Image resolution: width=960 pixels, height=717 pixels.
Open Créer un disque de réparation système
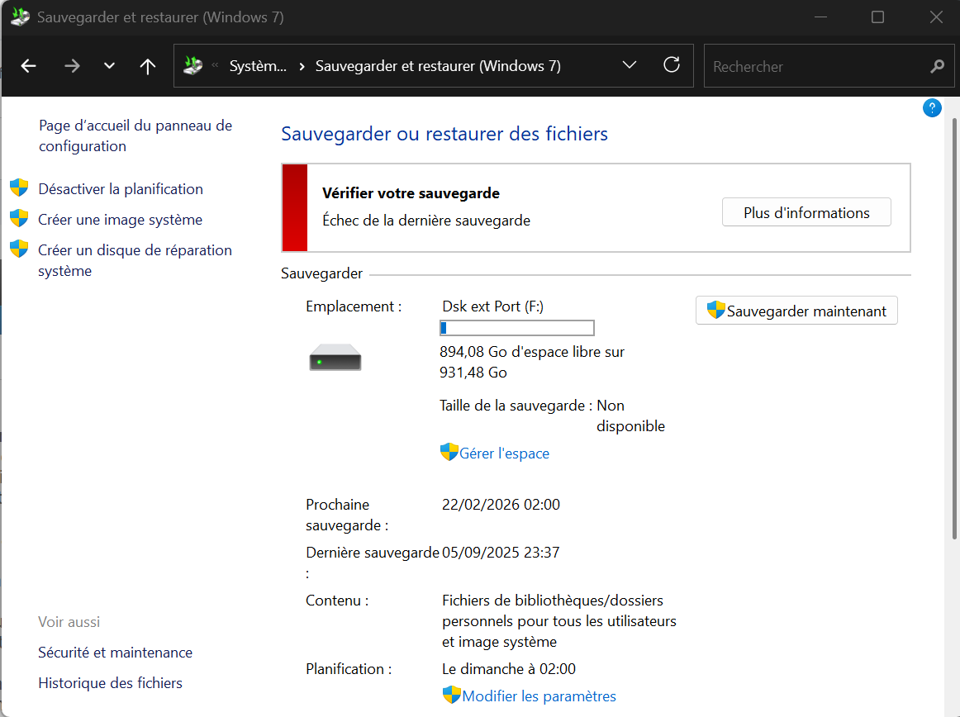pos(135,261)
